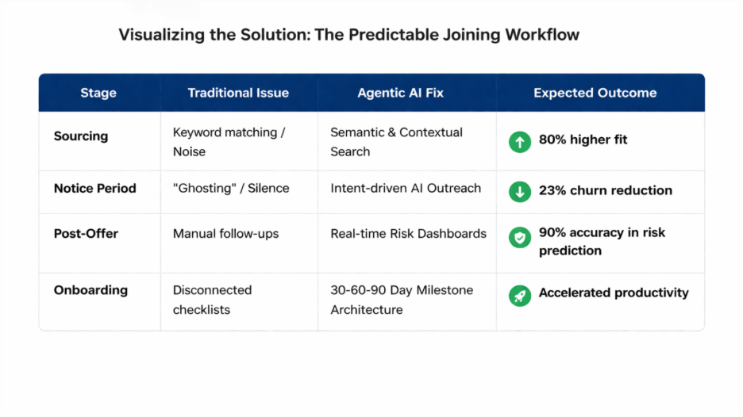The height and width of the screenshot is (417, 743).
Task: Select the Expected Outcome column header
Action: pyautogui.click(x=595, y=93)
